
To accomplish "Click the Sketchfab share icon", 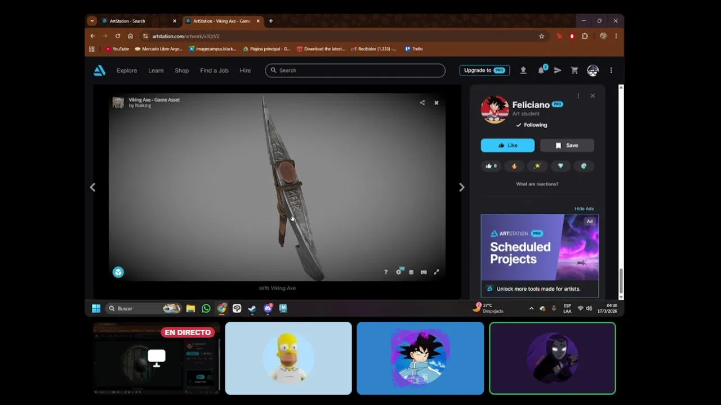I will (x=422, y=102).
